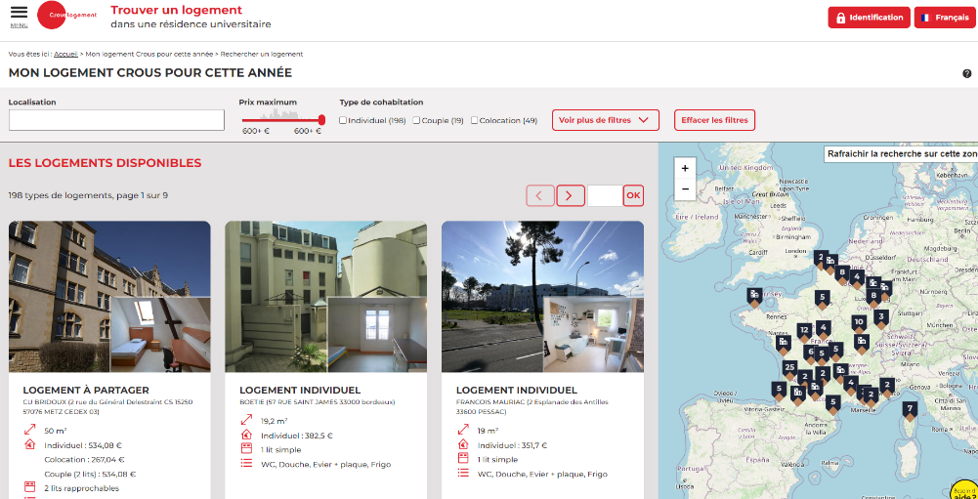Click surface icon beside 19 m²
Image resolution: width=978 pixels, height=499 pixels.
(463, 430)
